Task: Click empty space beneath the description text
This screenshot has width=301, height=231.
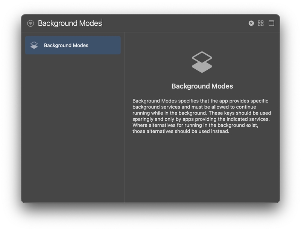Action: [x=202, y=170]
